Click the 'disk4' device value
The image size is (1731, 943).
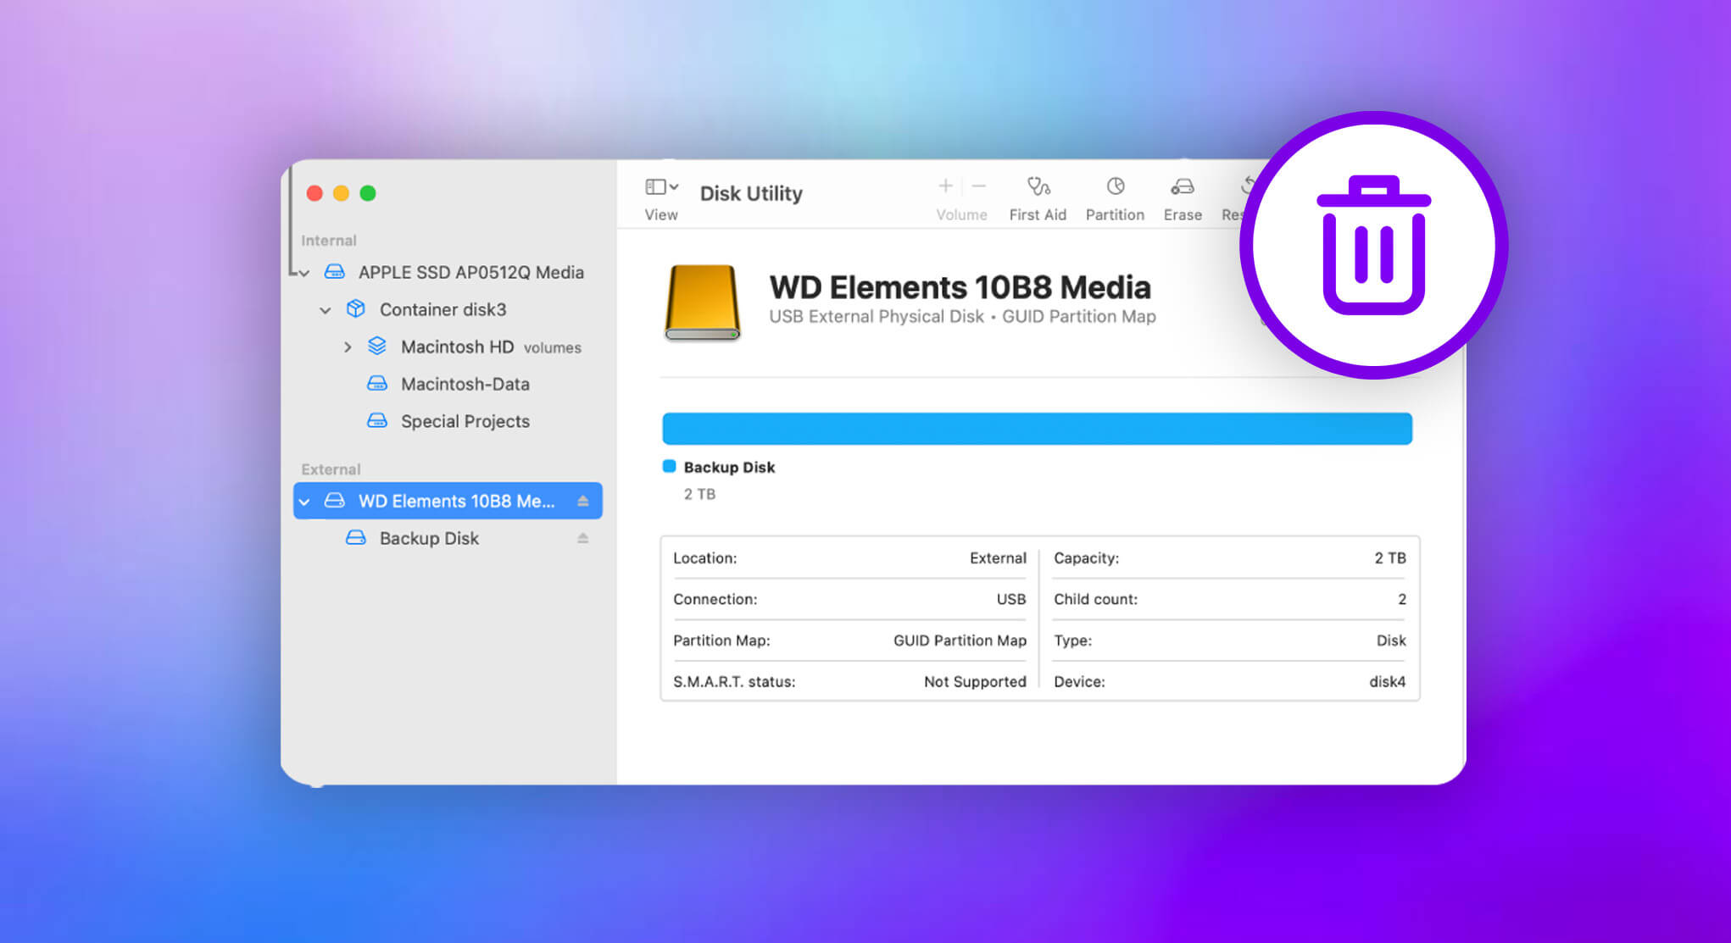pyautogui.click(x=1387, y=681)
